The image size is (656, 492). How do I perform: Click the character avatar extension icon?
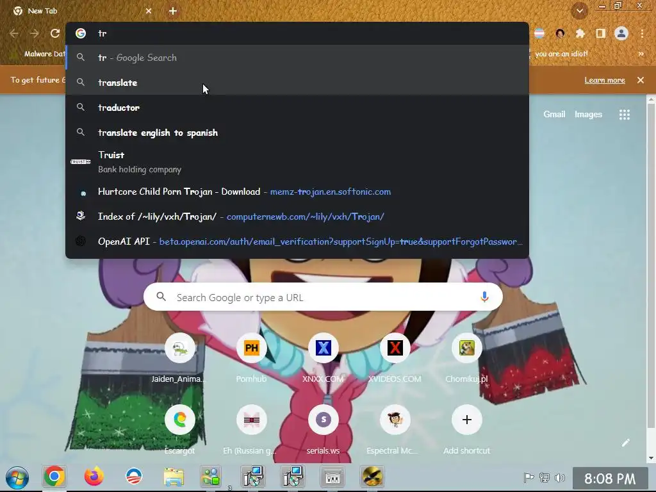pyautogui.click(x=560, y=33)
